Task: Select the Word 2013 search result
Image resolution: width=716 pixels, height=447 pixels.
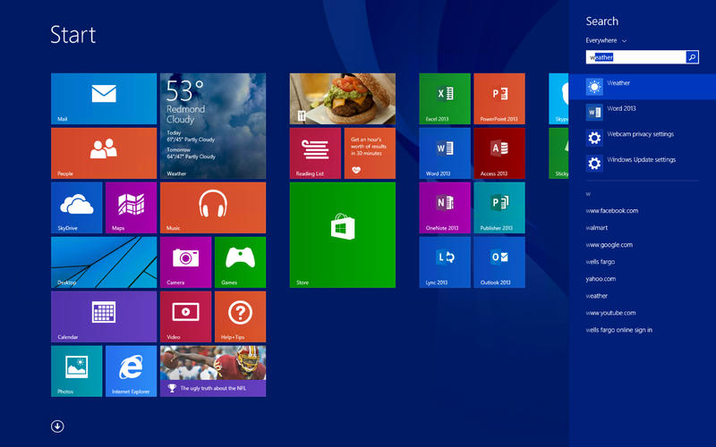Action: click(642, 111)
